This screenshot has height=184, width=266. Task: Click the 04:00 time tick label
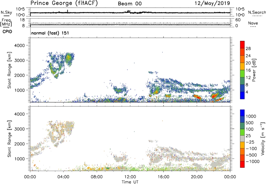click(64, 177)
